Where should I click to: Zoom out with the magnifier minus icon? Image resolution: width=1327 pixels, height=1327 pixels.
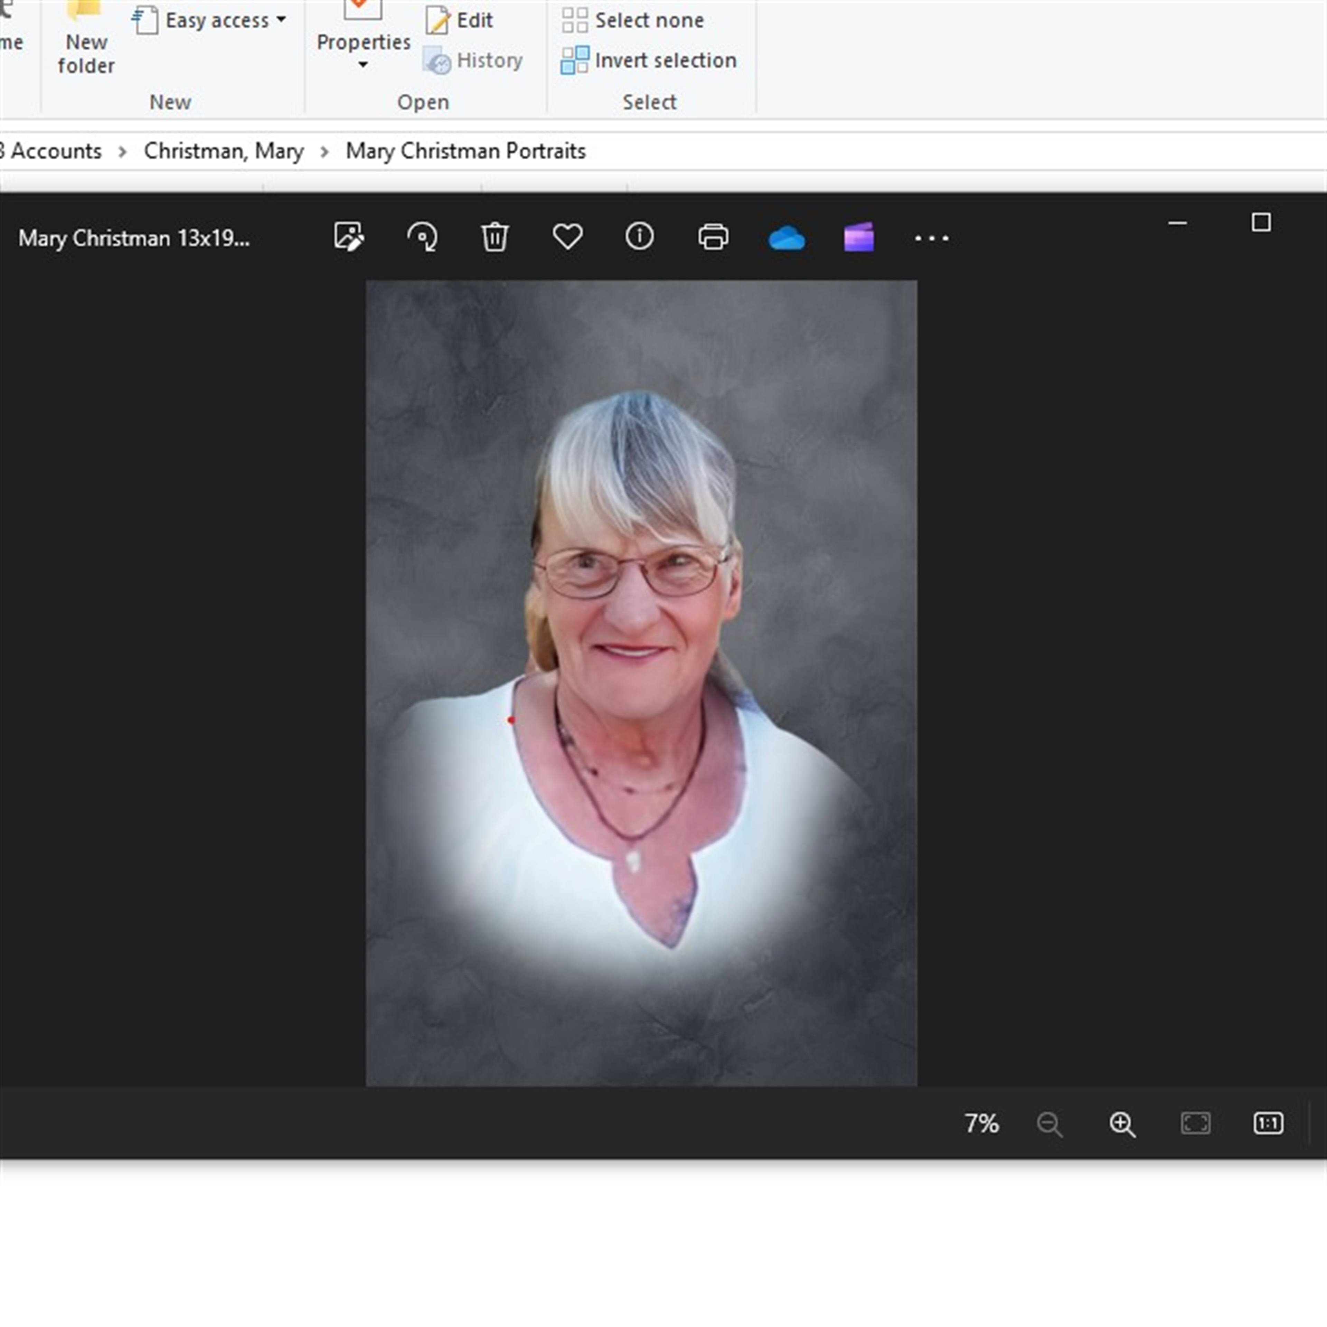[1050, 1124]
